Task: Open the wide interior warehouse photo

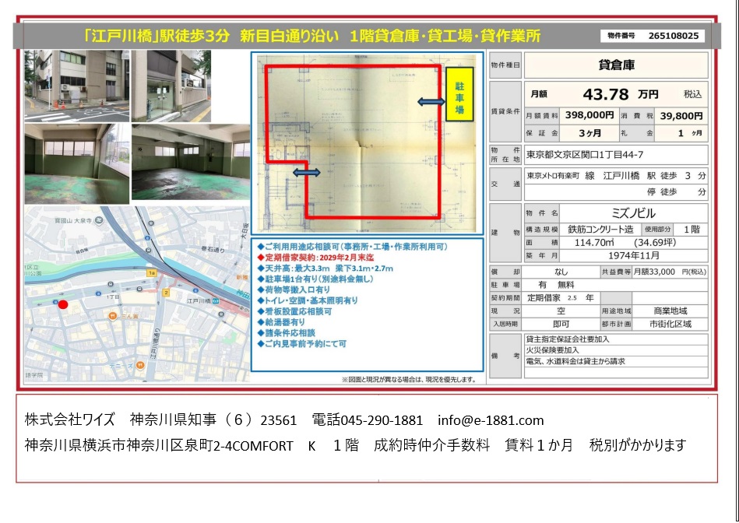Action: point(191,162)
